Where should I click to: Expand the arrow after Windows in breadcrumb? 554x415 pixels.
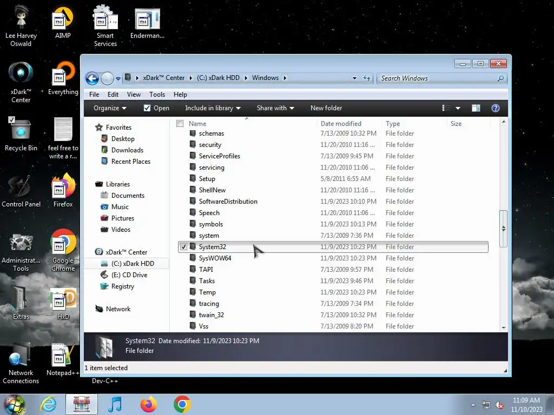(x=285, y=78)
